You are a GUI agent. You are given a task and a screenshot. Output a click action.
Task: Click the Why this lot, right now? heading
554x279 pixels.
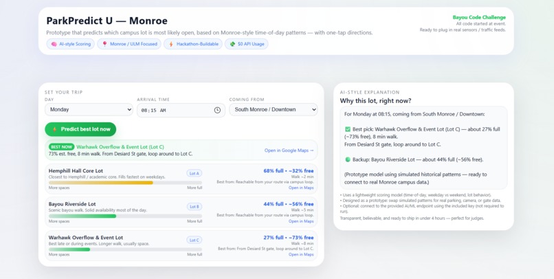coord(375,101)
